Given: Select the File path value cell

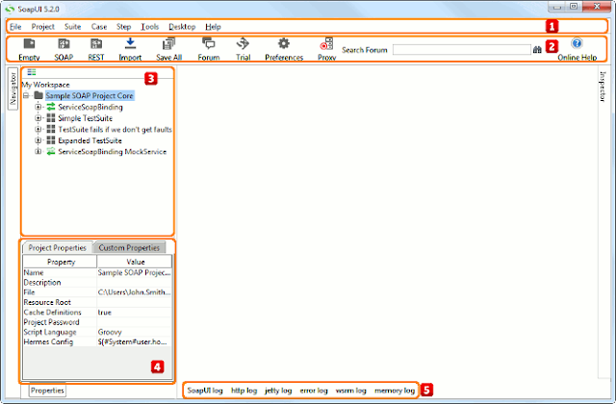Looking at the screenshot, I should (x=135, y=292).
